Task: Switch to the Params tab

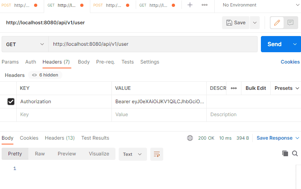Action: [10, 62]
